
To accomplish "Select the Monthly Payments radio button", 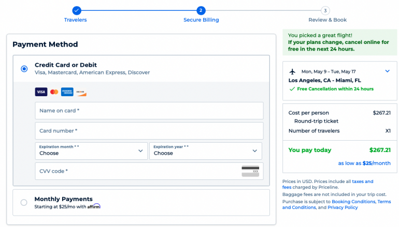I will coord(24,203).
